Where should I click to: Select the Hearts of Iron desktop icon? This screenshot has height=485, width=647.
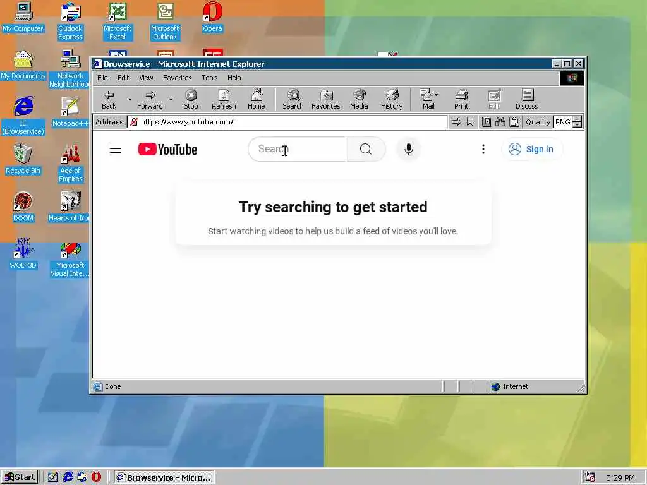pos(69,207)
